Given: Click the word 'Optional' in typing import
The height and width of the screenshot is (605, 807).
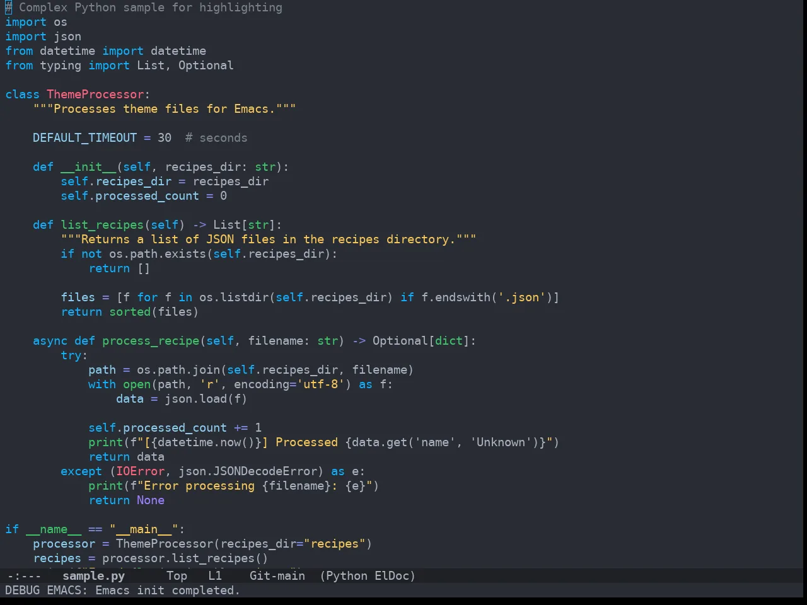Looking at the screenshot, I should tap(206, 66).
